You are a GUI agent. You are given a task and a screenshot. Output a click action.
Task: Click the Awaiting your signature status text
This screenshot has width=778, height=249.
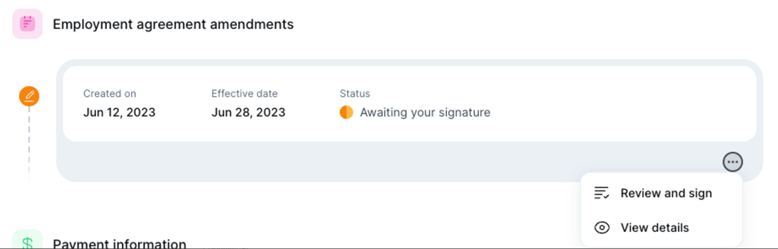coord(425,113)
